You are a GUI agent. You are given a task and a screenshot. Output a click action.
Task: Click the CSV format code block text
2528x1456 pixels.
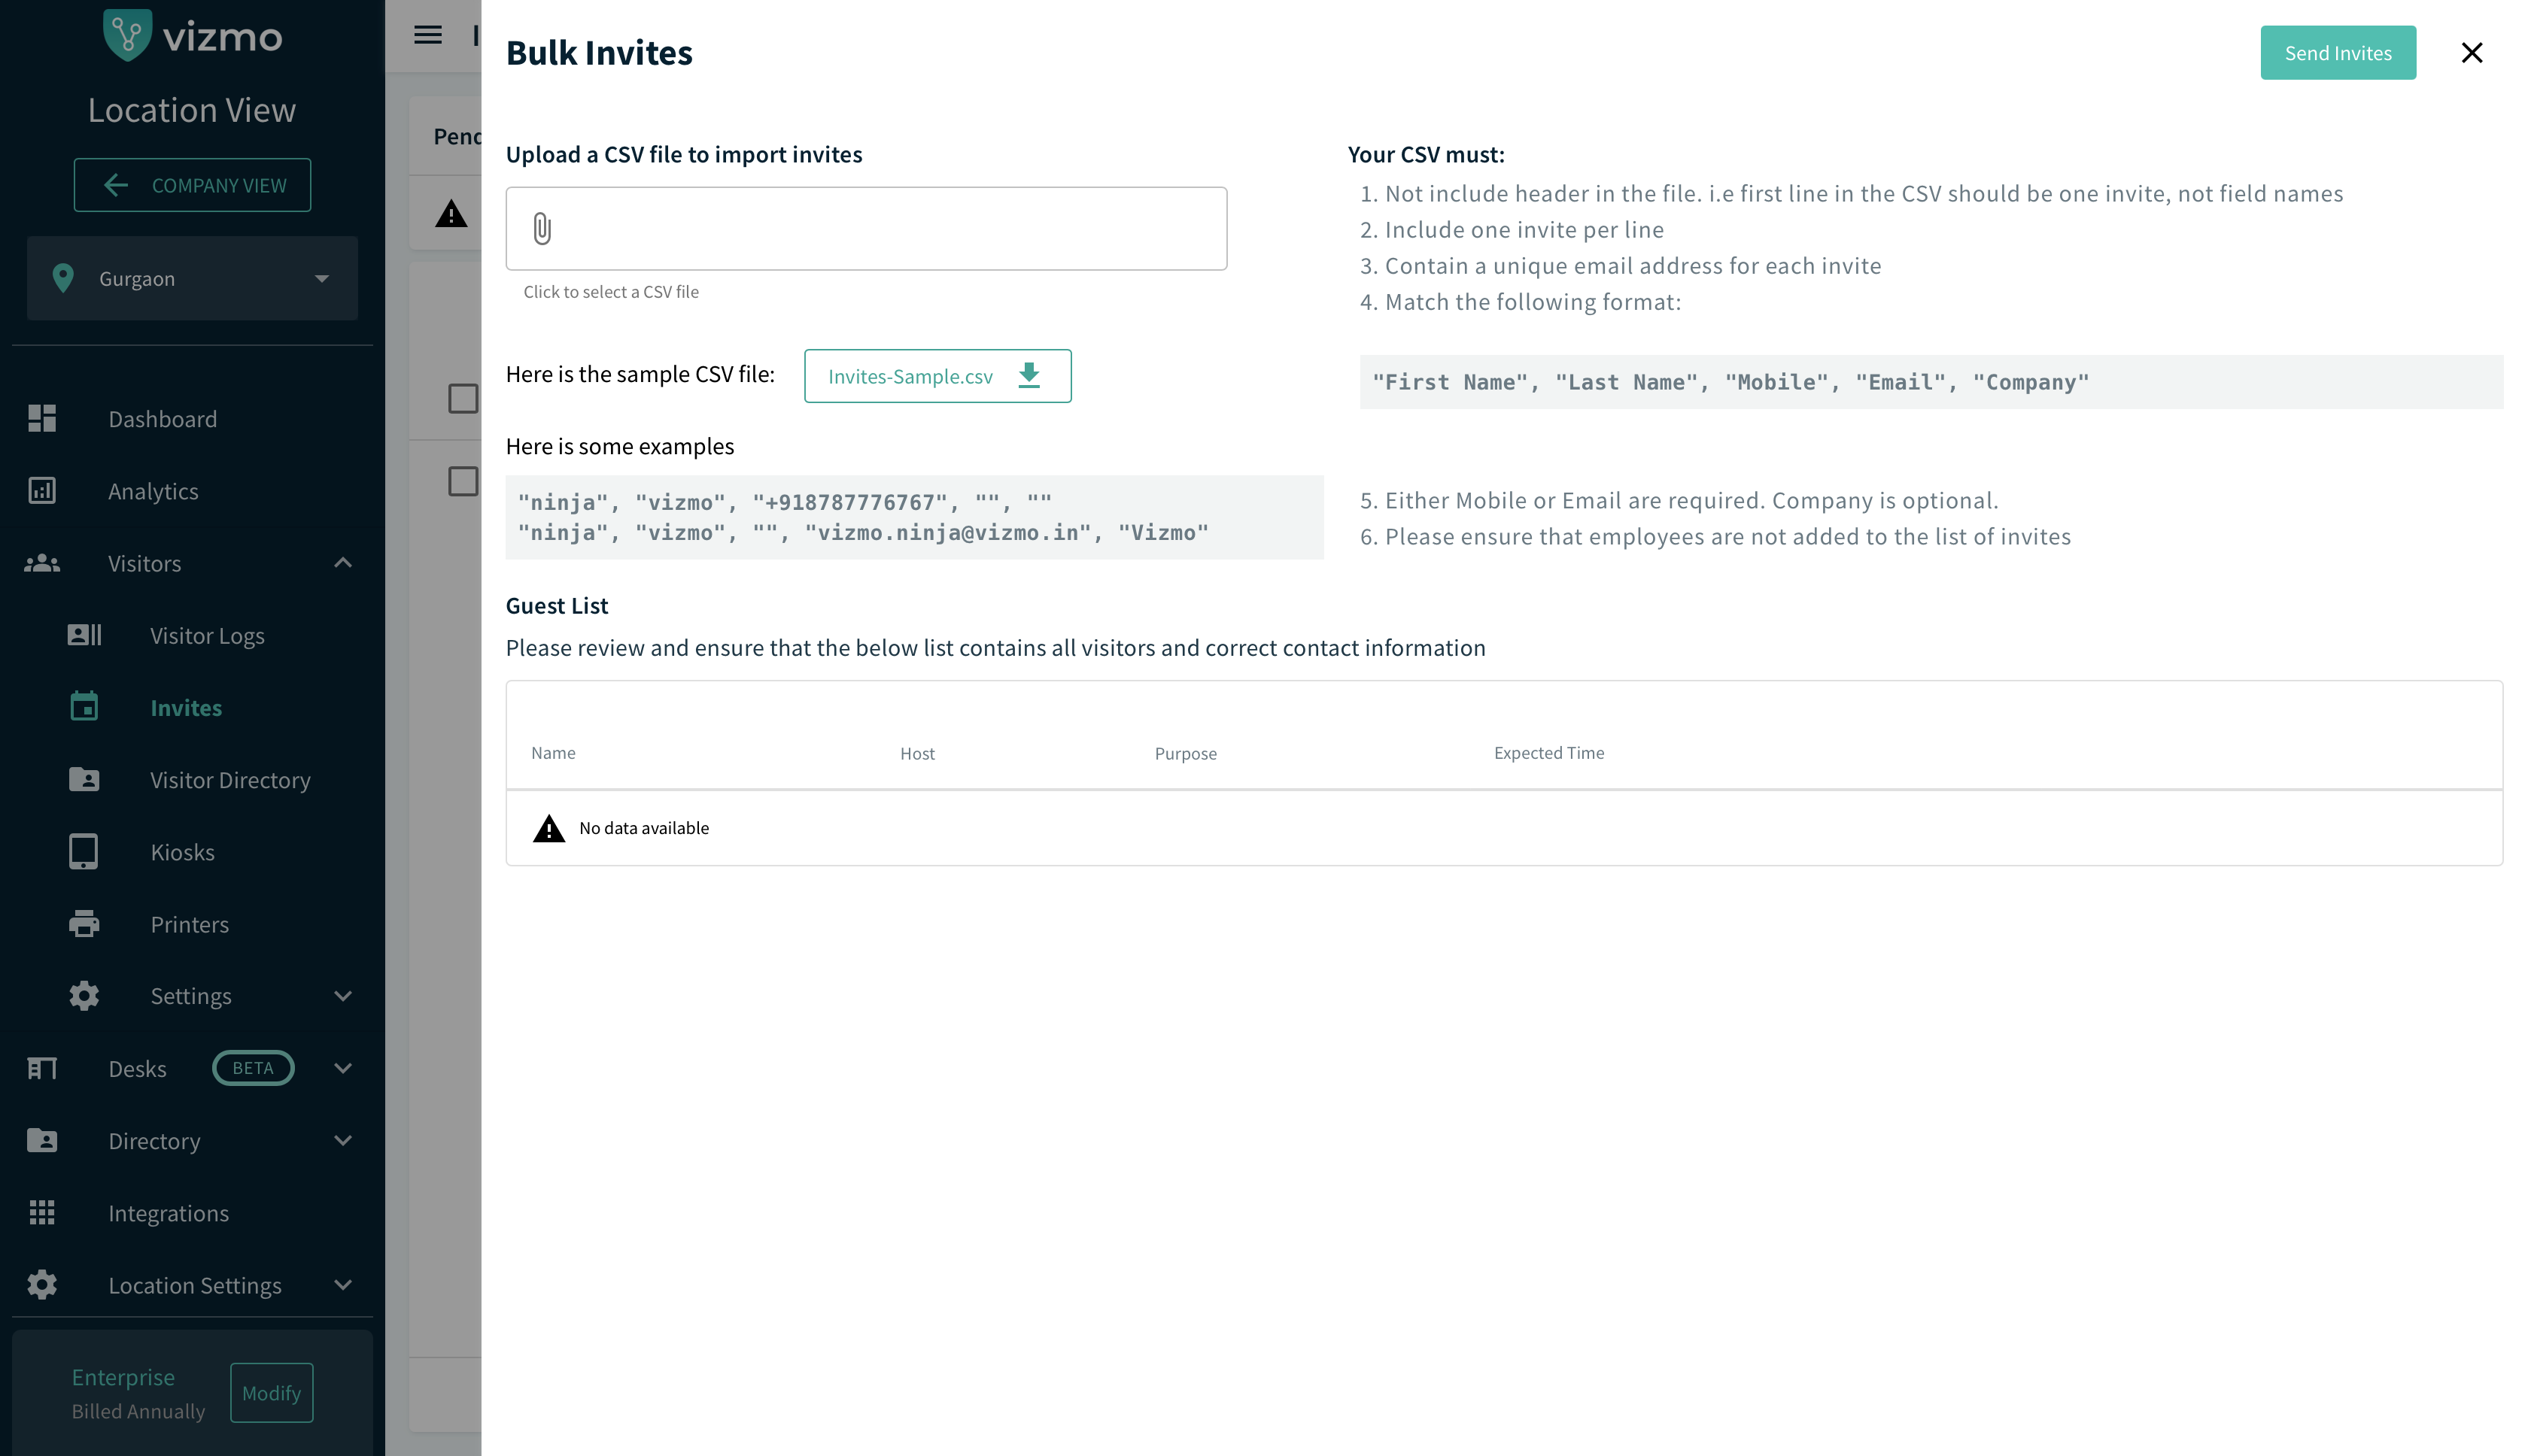1730,382
